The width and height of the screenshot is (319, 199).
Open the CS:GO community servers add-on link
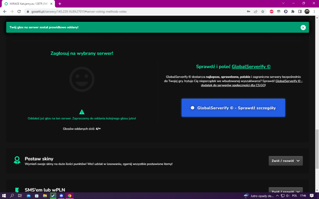pyautogui.click(x=252, y=83)
